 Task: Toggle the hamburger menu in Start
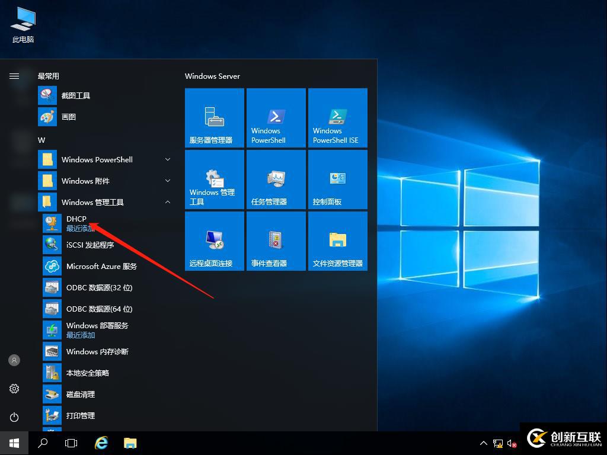pyautogui.click(x=14, y=76)
